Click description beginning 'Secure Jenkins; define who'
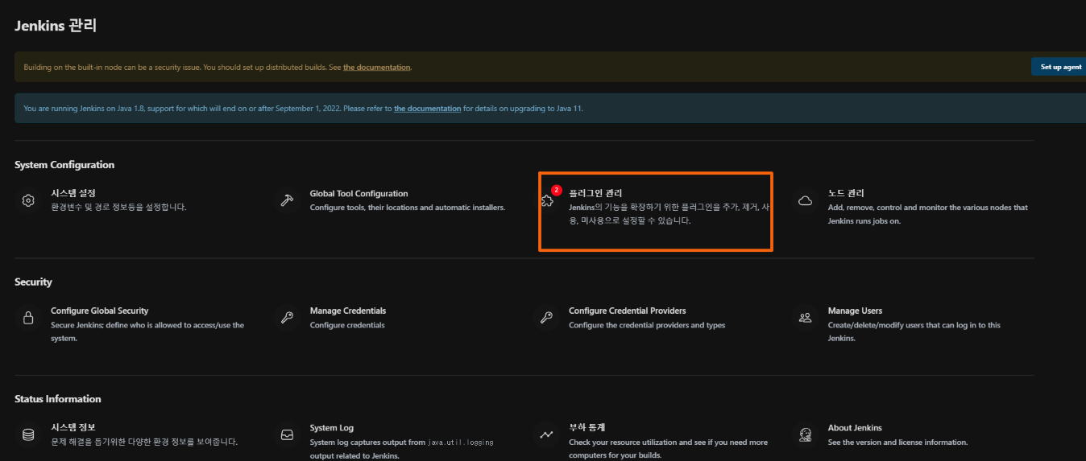1086x461 pixels. 147,331
